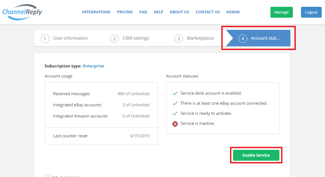
Task: Open the Help page
Action: coord(158,12)
